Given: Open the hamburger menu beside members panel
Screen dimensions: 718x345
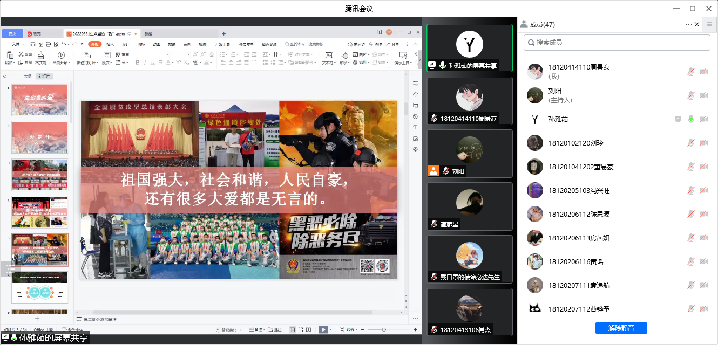Looking at the screenshot, I should click(709, 24).
